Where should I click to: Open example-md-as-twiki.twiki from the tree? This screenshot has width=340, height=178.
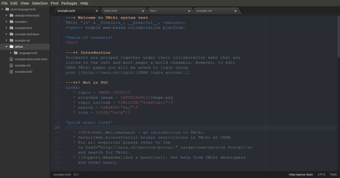tap(31, 59)
